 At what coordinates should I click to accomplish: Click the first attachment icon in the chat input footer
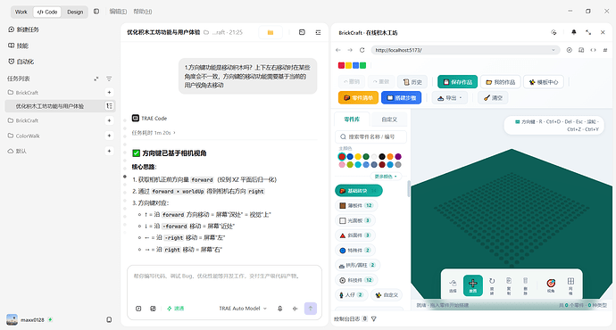point(138,309)
